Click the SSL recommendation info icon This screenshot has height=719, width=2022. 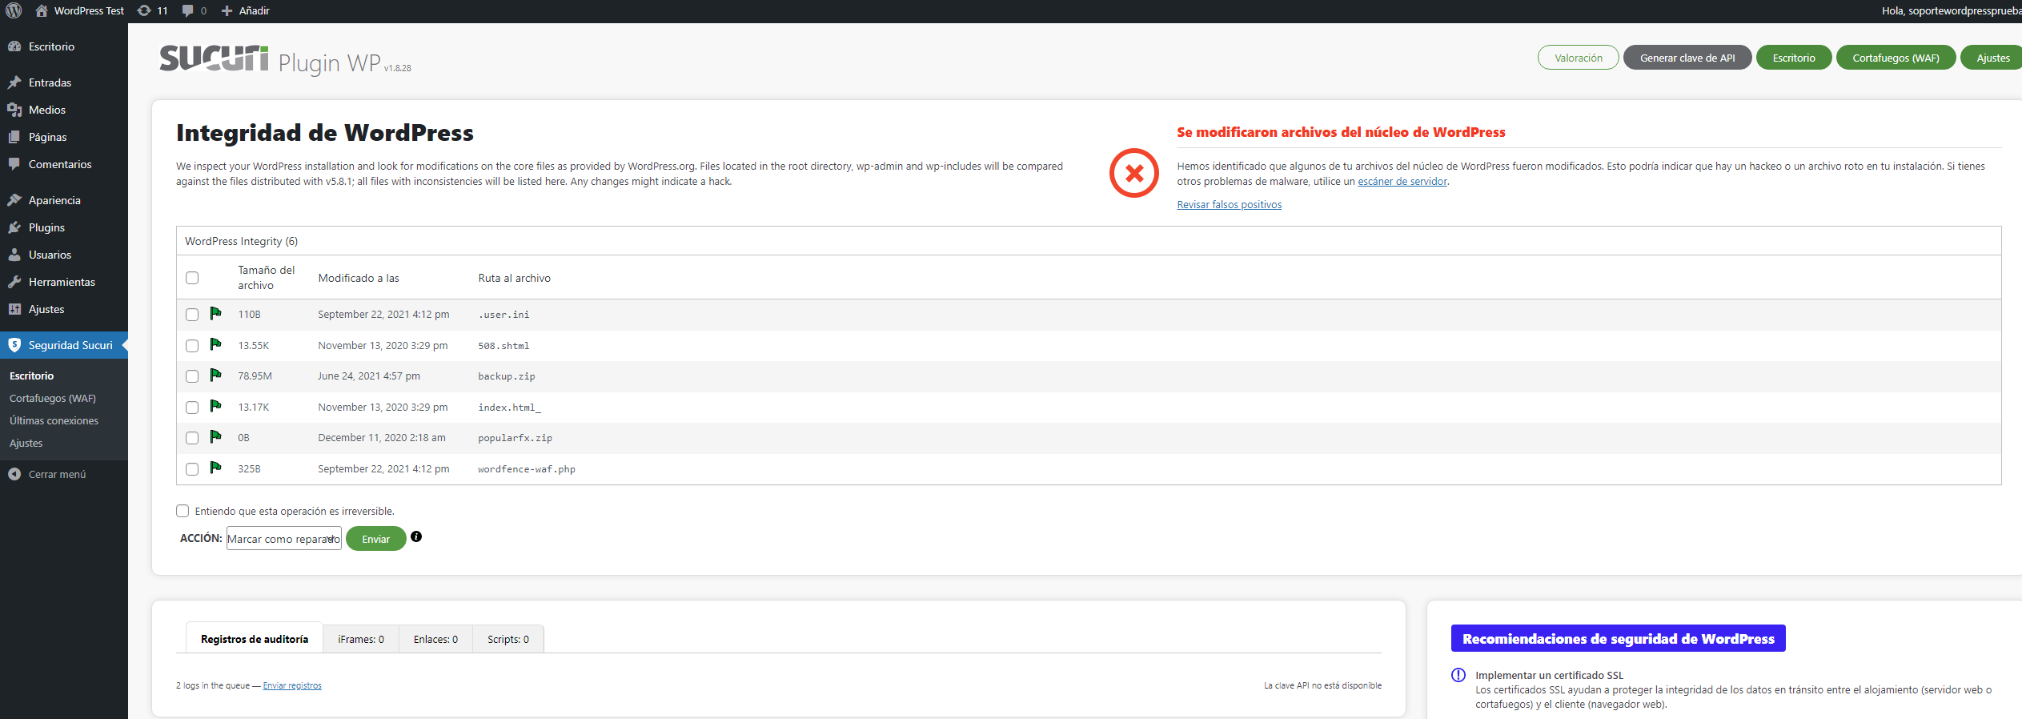point(1458,675)
